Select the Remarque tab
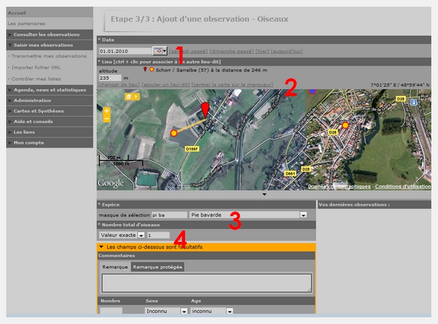 click(x=115, y=267)
